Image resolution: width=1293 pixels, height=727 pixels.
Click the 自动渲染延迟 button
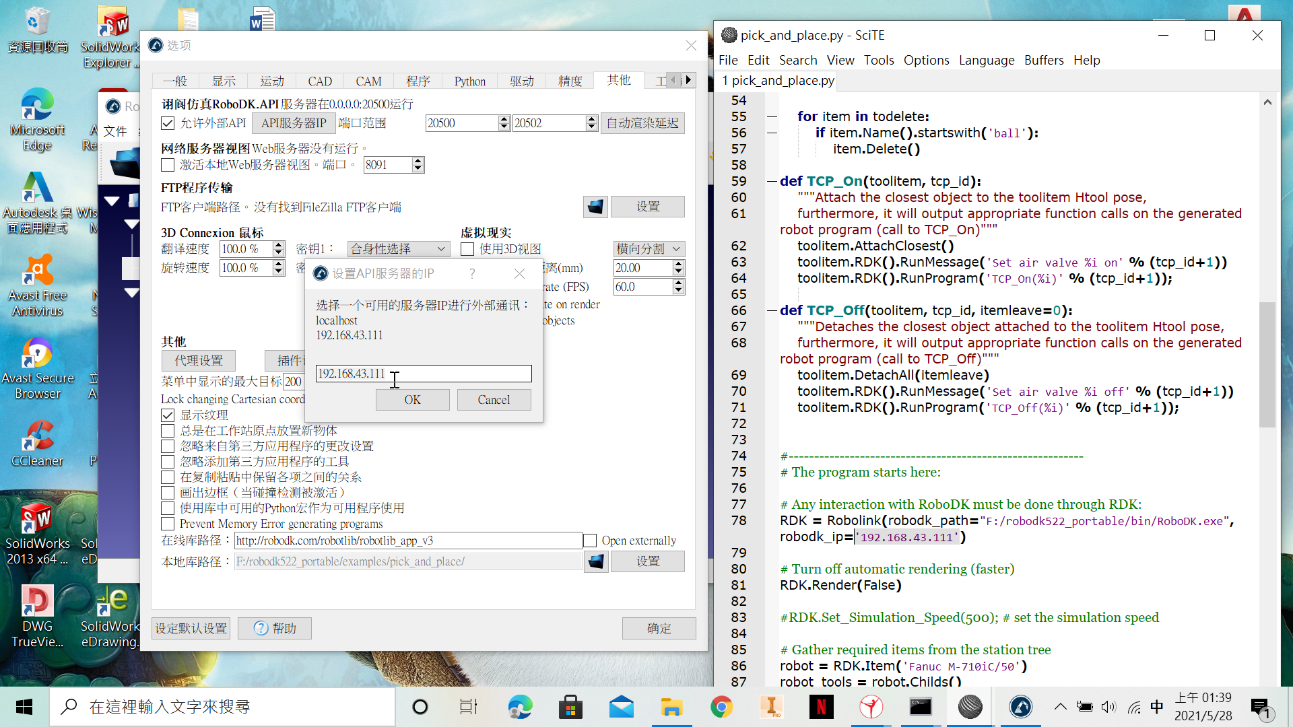(642, 123)
